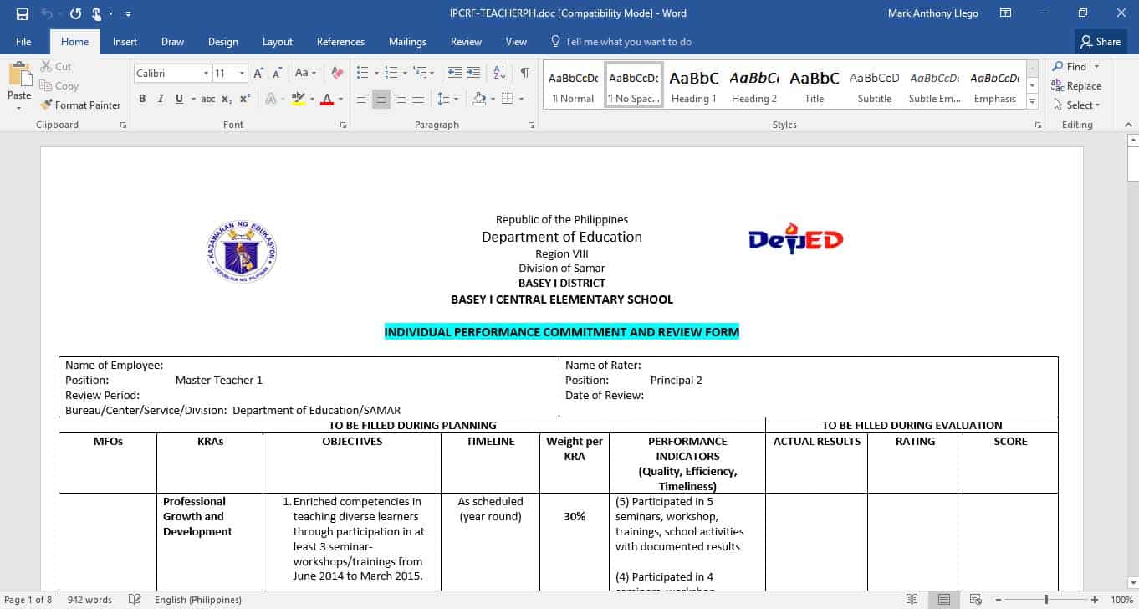Open the Clipboard pane launcher

pos(123,125)
